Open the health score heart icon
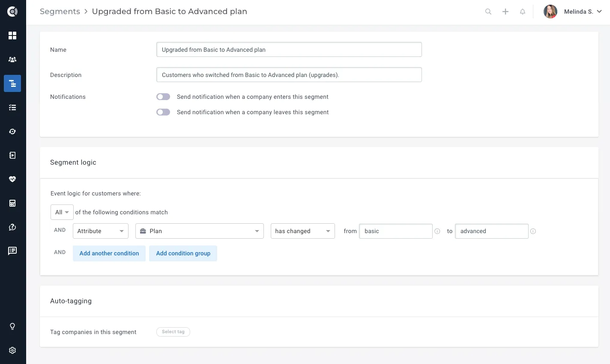The image size is (610, 364). pyautogui.click(x=12, y=179)
